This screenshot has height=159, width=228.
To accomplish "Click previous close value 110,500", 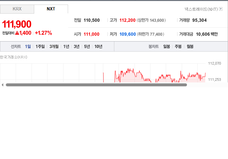I will [x=92, y=20].
